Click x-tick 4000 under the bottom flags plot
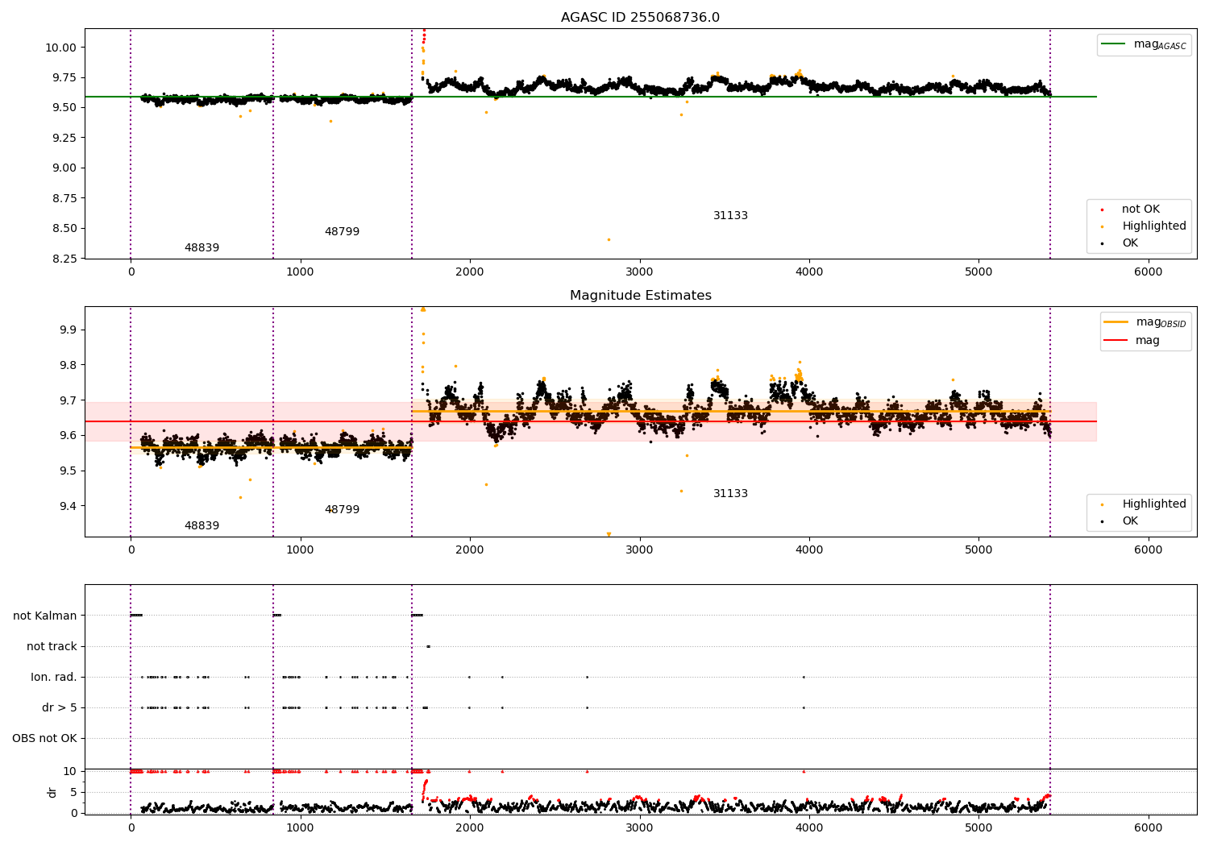Image resolution: width=1209 pixels, height=846 pixels. 809,827
